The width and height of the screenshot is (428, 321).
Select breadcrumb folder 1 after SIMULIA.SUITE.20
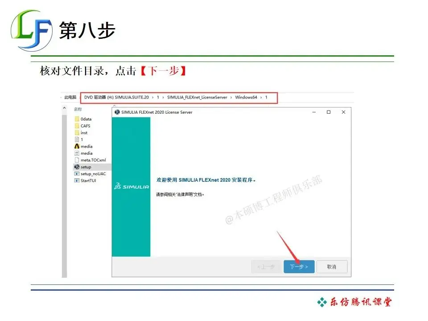click(x=158, y=98)
